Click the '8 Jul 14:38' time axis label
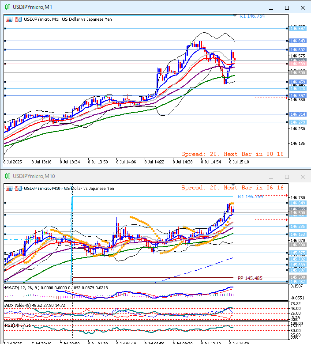311x344 pixels. click(183, 162)
